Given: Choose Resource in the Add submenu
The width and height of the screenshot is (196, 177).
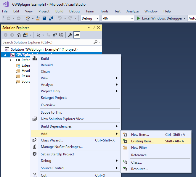Looking at the screenshot, I should coord(156,169).
